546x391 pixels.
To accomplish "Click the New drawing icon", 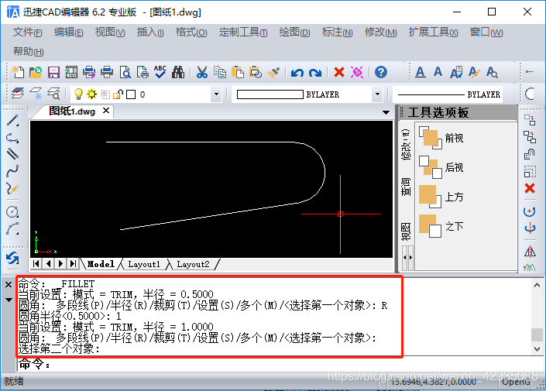I will (x=18, y=72).
